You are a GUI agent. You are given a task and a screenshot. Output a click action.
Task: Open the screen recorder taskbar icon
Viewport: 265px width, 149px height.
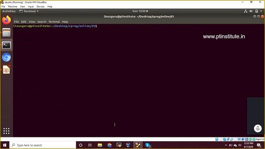(119, 145)
